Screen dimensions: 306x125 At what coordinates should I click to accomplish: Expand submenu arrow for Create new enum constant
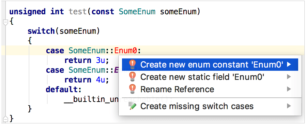[x=289, y=64]
